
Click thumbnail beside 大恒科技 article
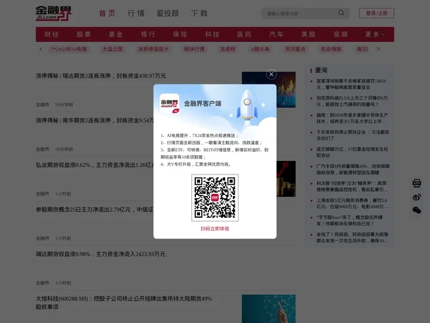pos(269,309)
